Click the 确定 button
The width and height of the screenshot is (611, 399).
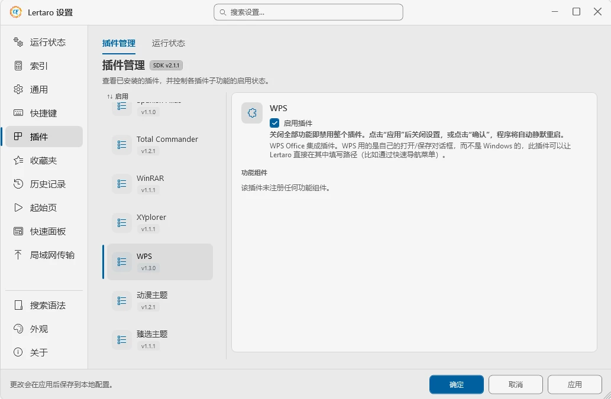tap(456, 385)
